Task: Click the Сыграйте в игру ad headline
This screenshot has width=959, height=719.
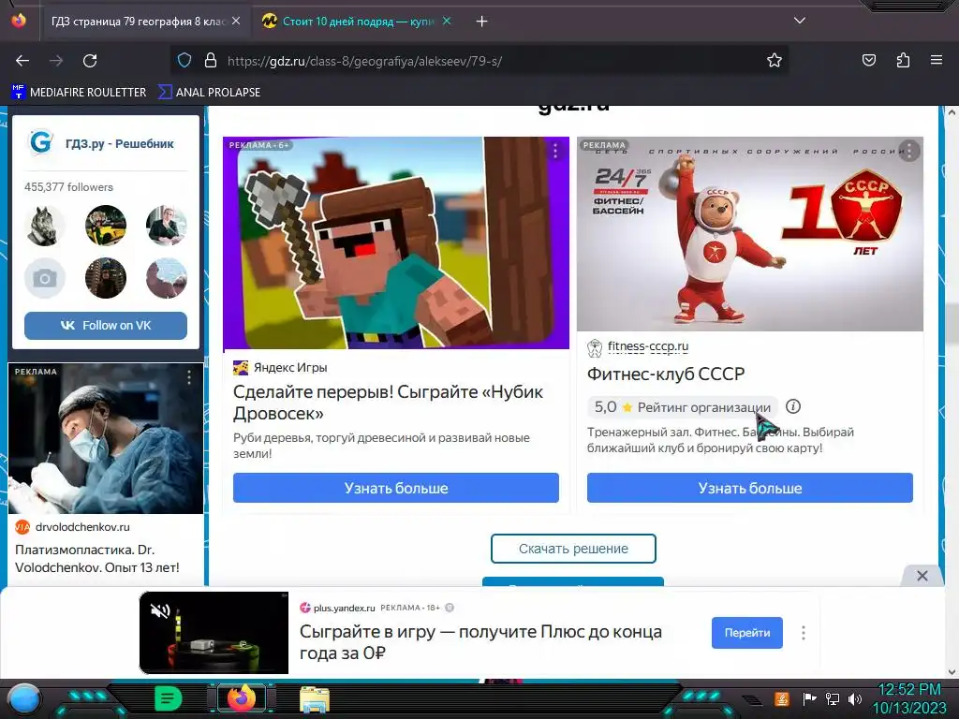Action: coord(480,642)
